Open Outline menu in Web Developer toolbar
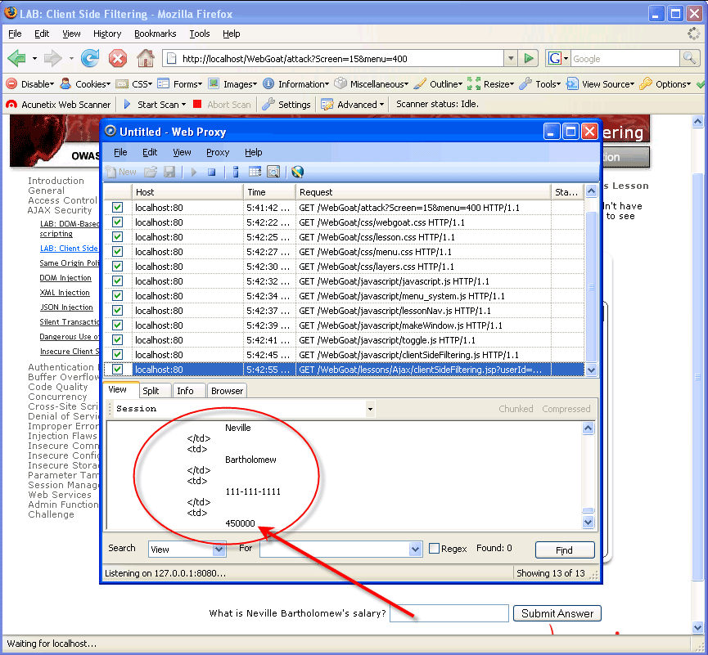The height and width of the screenshot is (655, 708). tap(438, 84)
